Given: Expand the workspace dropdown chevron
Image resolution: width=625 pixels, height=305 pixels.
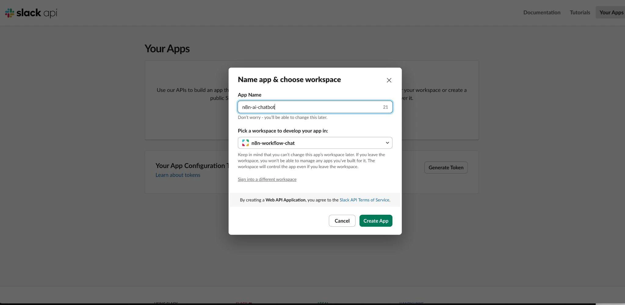Looking at the screenshot, I should 387,143.
